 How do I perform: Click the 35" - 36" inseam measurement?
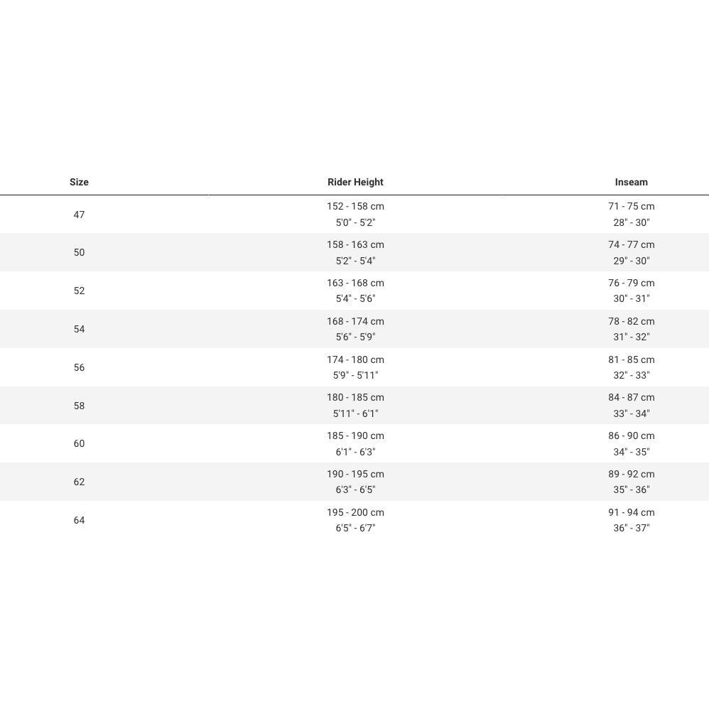pyautogui.click(x=631, y=489)
